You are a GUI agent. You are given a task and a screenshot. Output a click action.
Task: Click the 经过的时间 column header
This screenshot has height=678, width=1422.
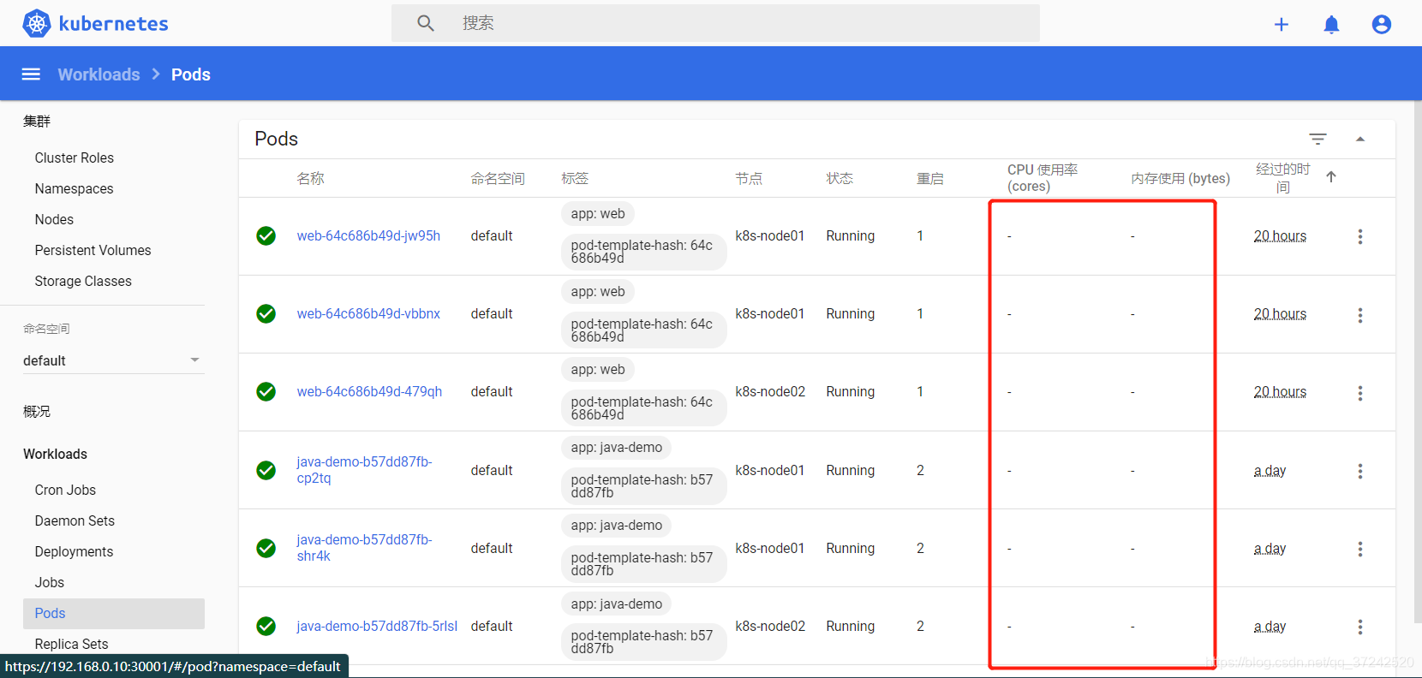[x=1282, y=178]
